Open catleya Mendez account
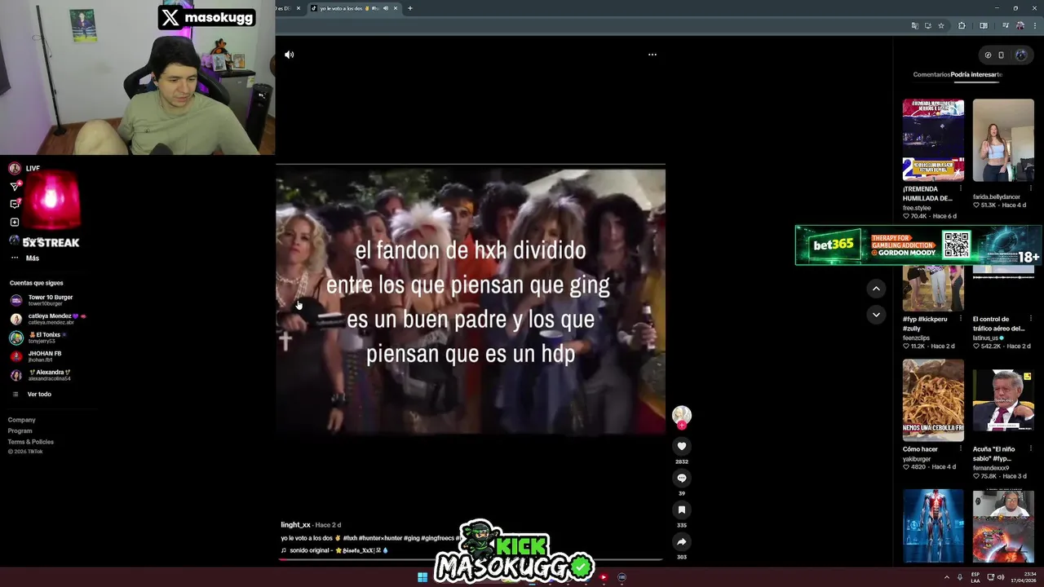 tap(47, 319)
